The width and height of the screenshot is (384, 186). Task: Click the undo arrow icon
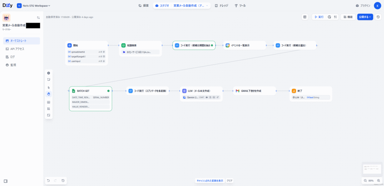[48, 181]
